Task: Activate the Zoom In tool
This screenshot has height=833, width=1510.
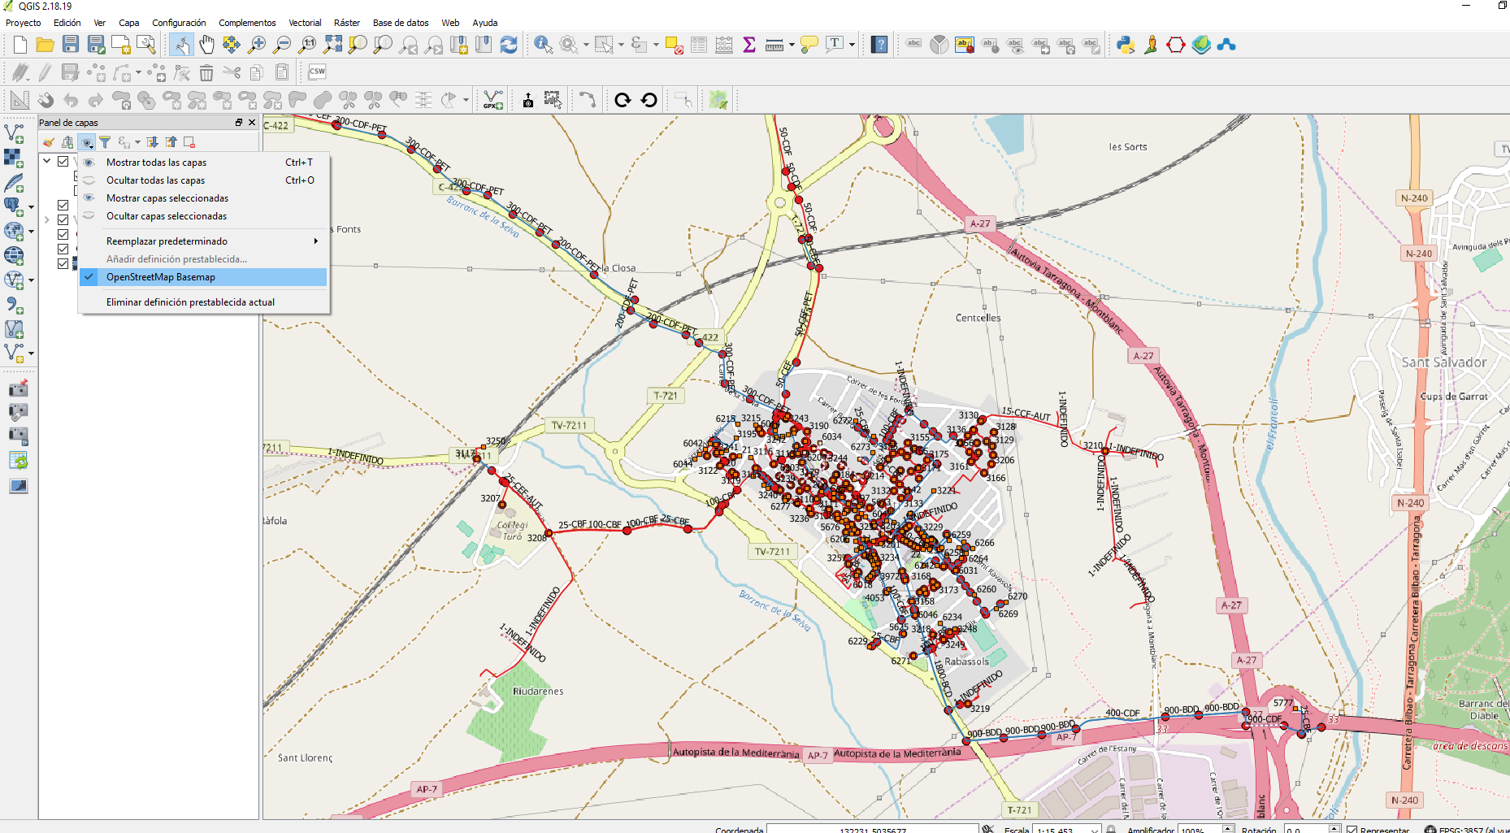Action: [x=257, y=45]
